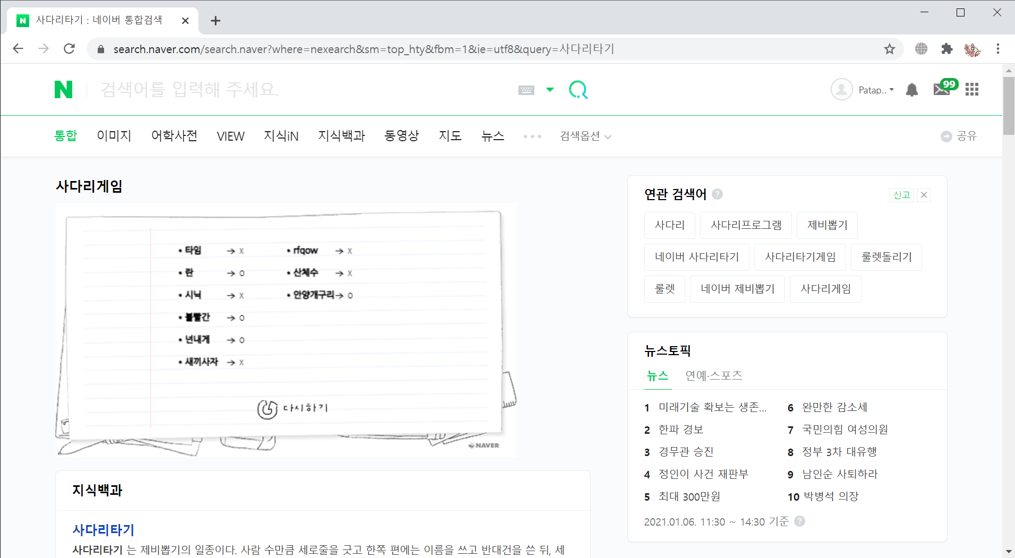Click the address bar URL
This screenshot has width=1015, height=558.
tap(364, 49)
